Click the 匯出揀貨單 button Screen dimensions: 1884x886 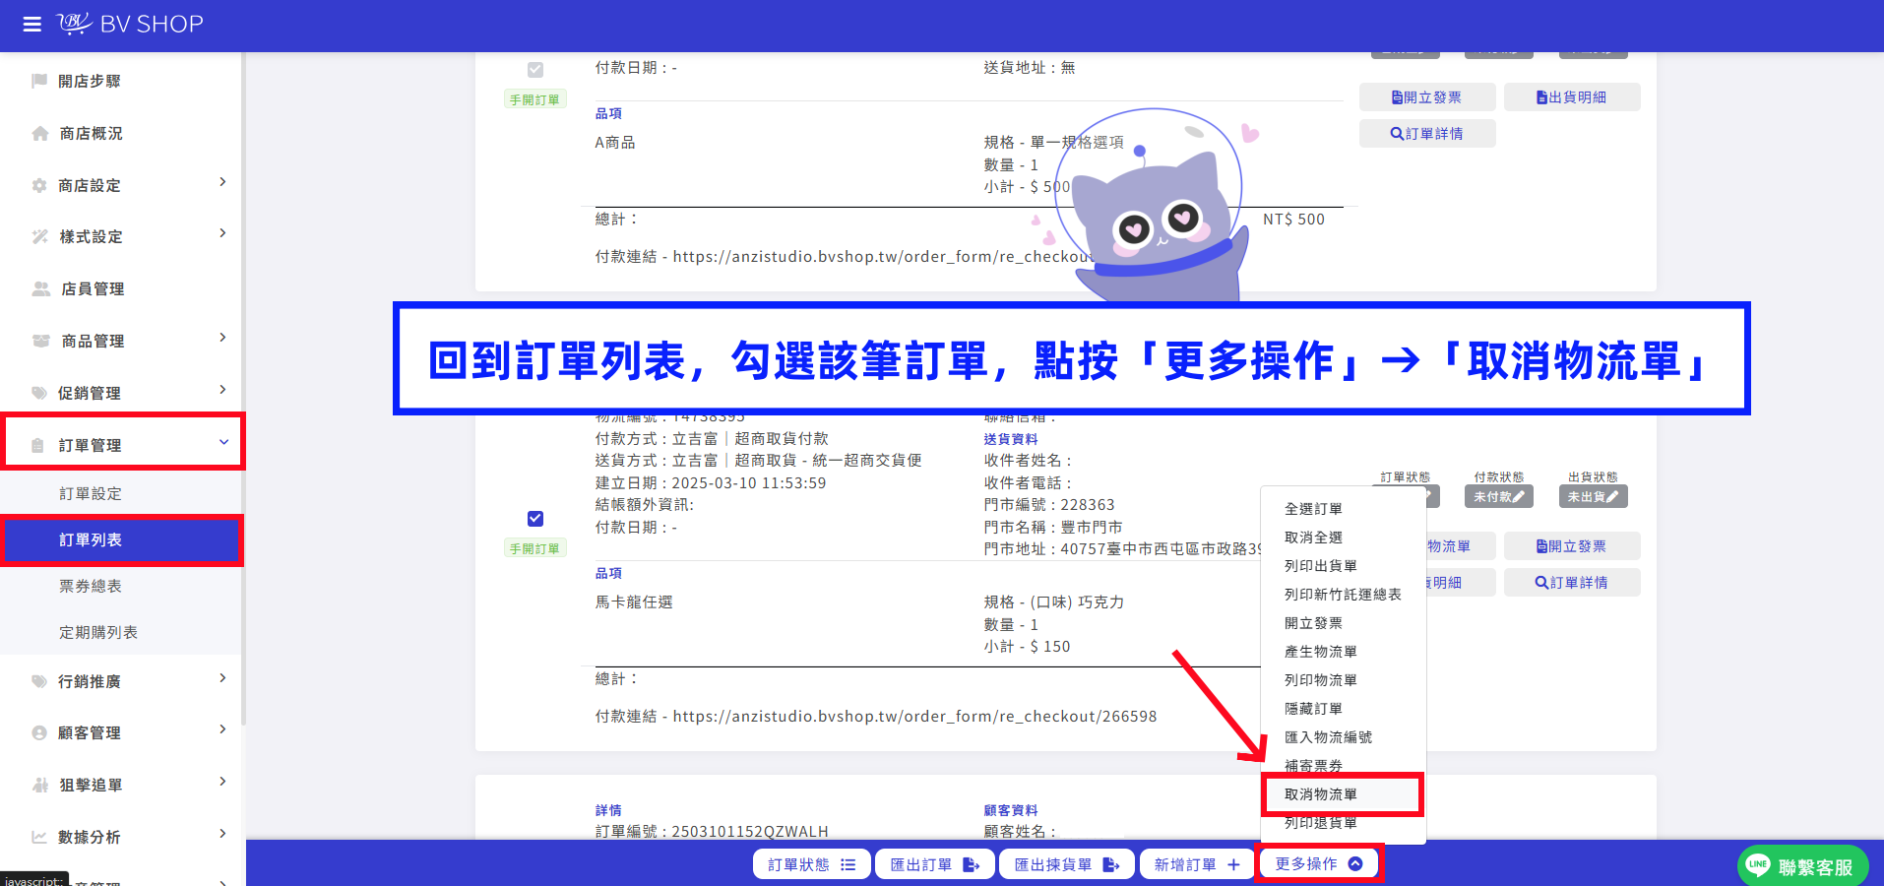coord(1067,864)
